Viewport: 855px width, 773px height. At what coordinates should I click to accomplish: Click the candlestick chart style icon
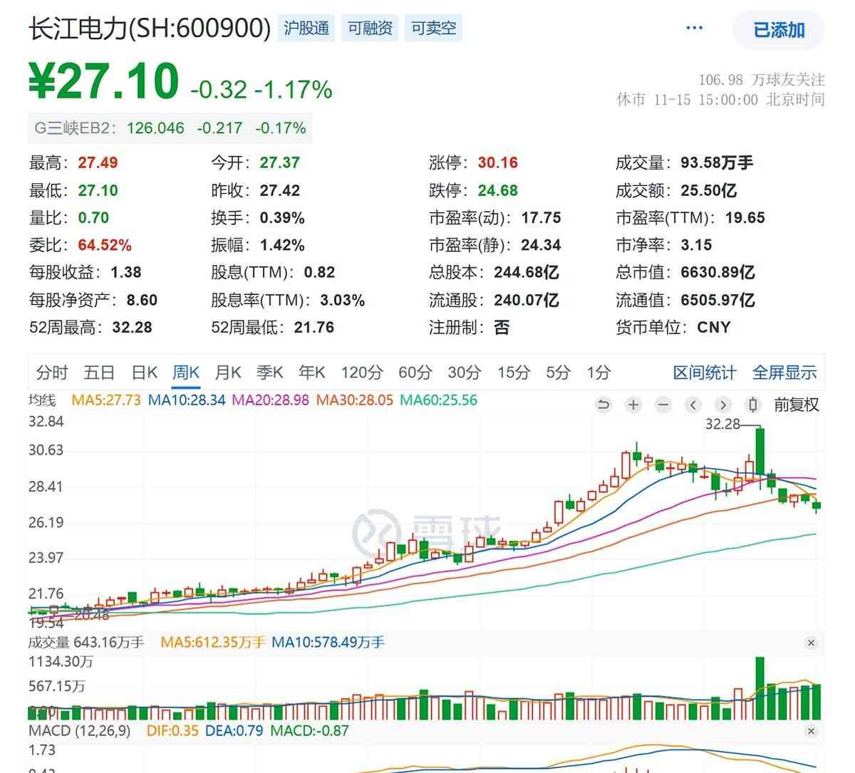753,405
